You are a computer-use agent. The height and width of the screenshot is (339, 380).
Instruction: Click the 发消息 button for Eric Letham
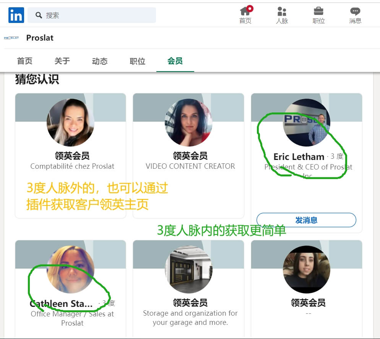[306, 220]
